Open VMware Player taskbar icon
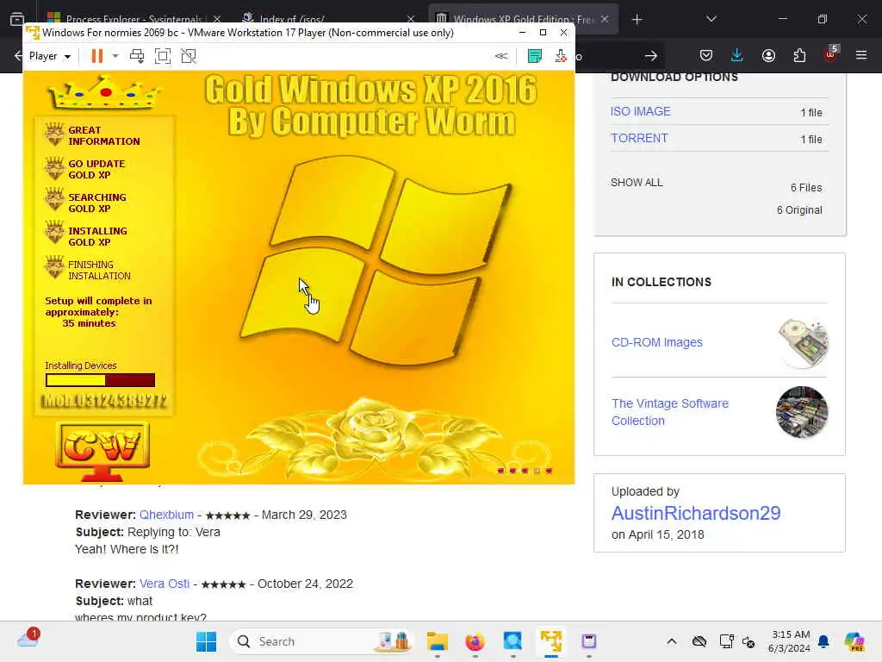 pyautogui.click(x=550, y=641)
